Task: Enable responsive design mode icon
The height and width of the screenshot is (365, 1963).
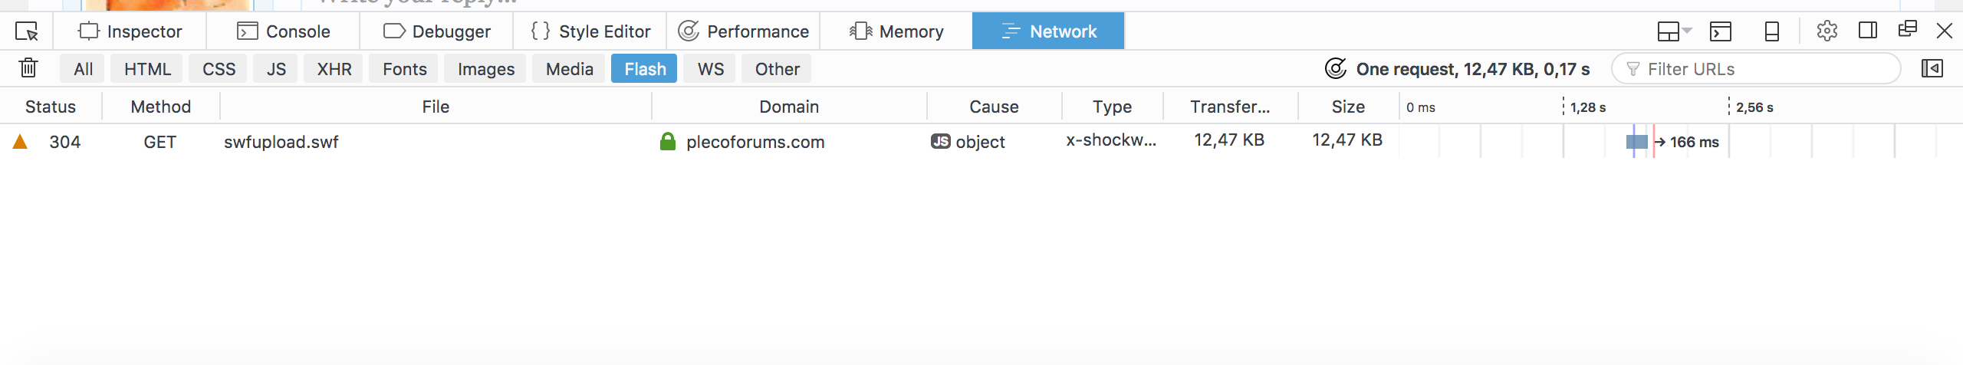Action: [x=1772, y=31]
